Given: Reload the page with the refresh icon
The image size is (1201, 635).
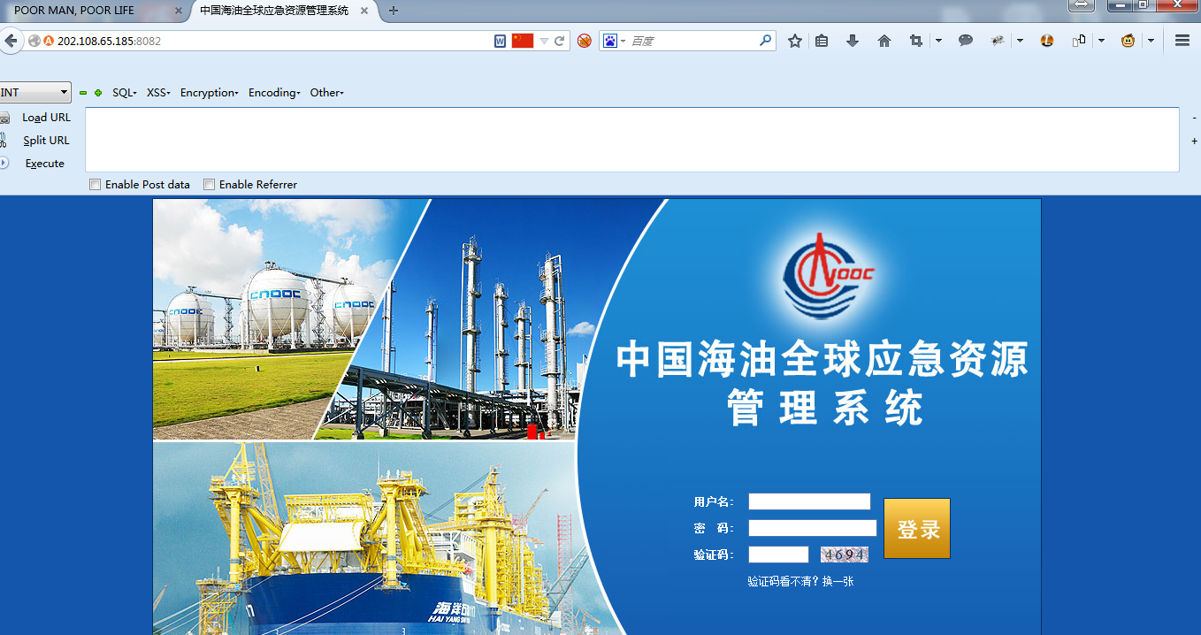Looking at the screenshot, I should (560, 41).
